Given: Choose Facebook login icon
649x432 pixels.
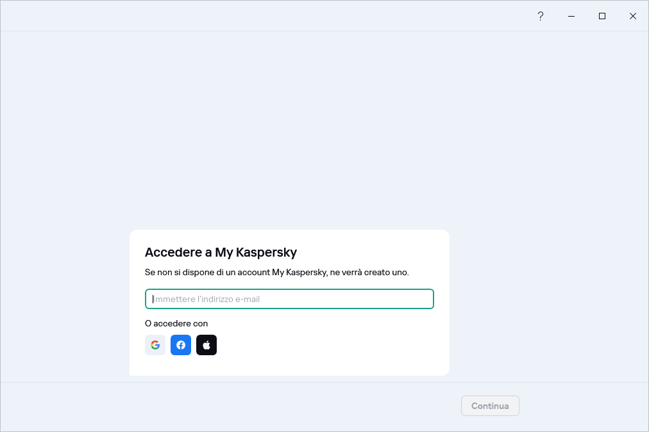Looking at the screenshot, I should click(x=181, y=345).
